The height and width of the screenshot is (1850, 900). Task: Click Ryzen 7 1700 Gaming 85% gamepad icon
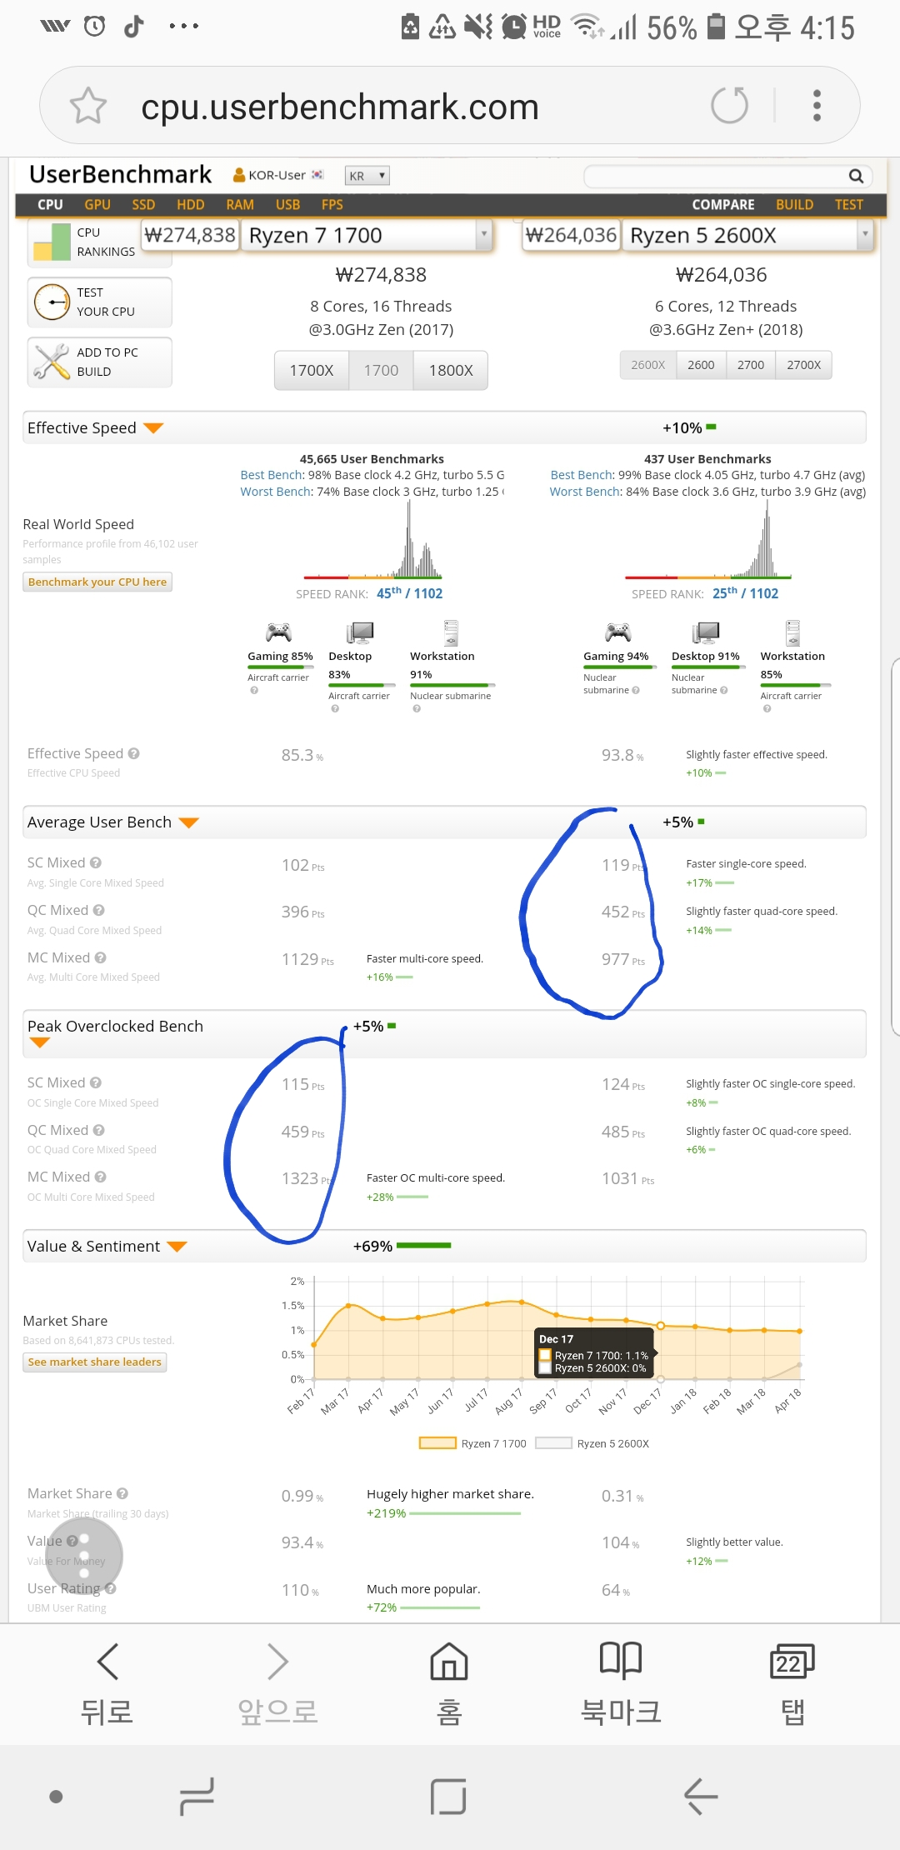(278, 632)
